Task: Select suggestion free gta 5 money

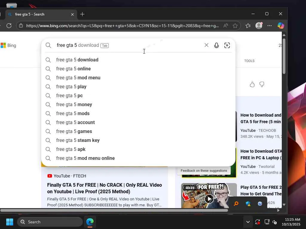Action: 138,105
